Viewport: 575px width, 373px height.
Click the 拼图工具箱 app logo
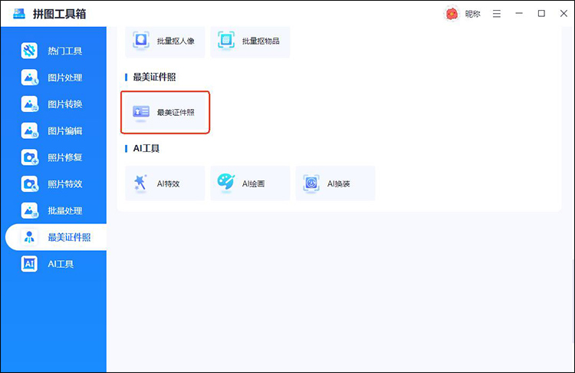pos(19,14)
